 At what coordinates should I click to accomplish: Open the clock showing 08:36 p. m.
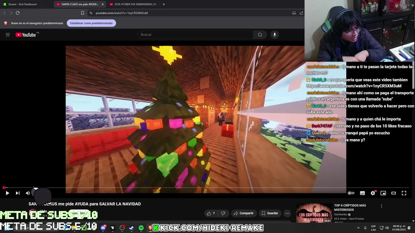pyautogui.click(x=399, y=228)
